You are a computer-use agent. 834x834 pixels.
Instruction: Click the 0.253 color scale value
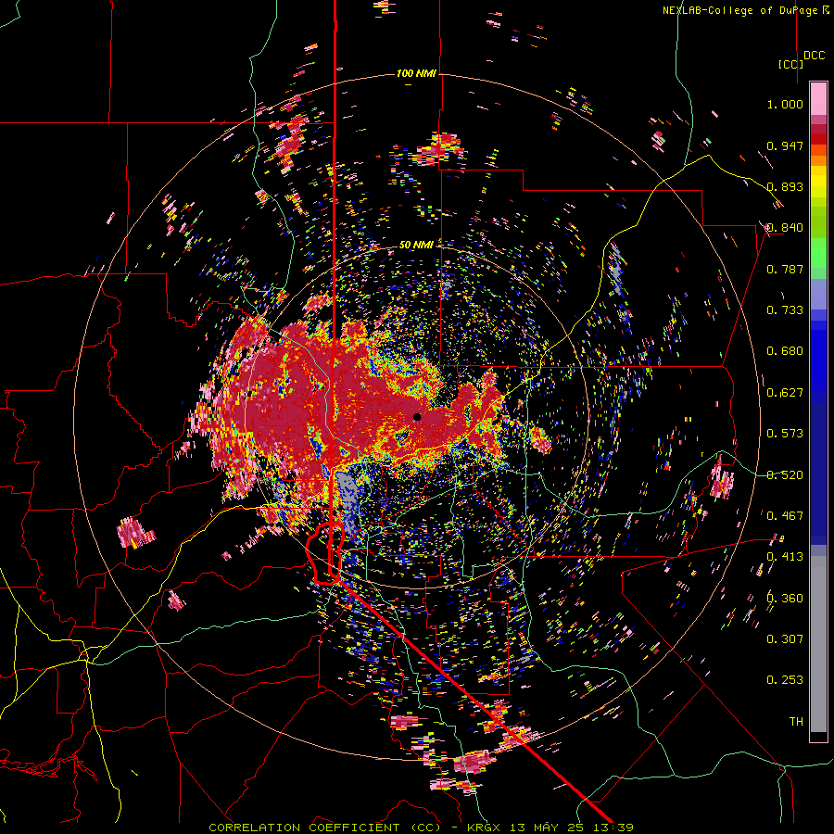pyautogui.click(x=785, y=680)
